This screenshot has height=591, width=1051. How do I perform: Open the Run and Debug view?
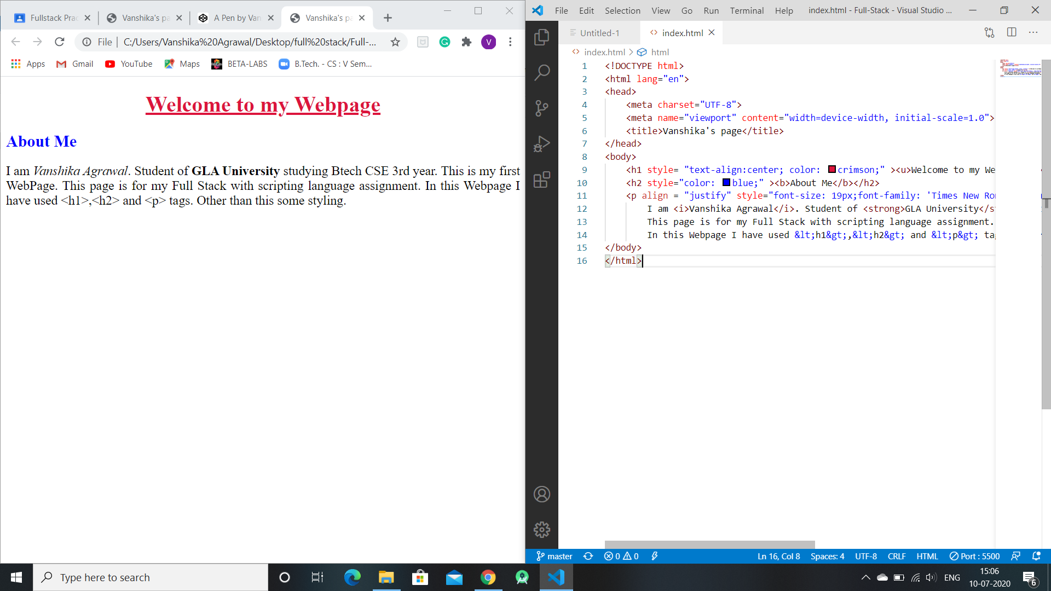point(541,144)
